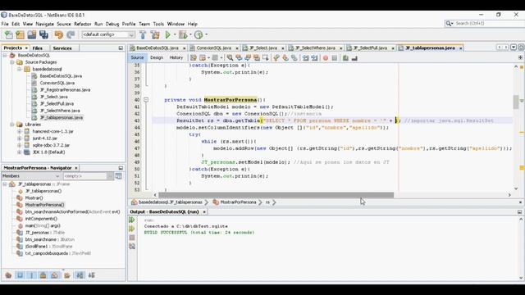Click the editor vertical scrollbar thumb
Screen dimensions: 525x295
coord(516,102)
